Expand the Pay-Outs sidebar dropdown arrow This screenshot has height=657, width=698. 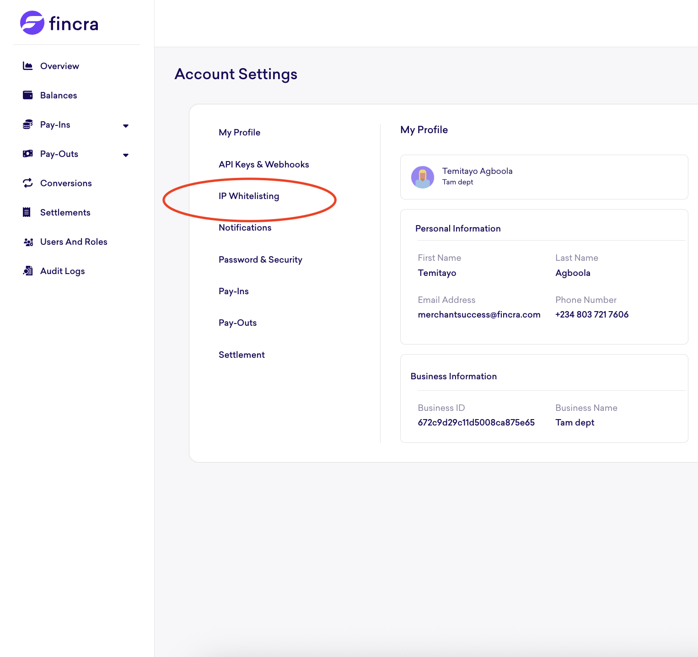[x=126, y=155]
